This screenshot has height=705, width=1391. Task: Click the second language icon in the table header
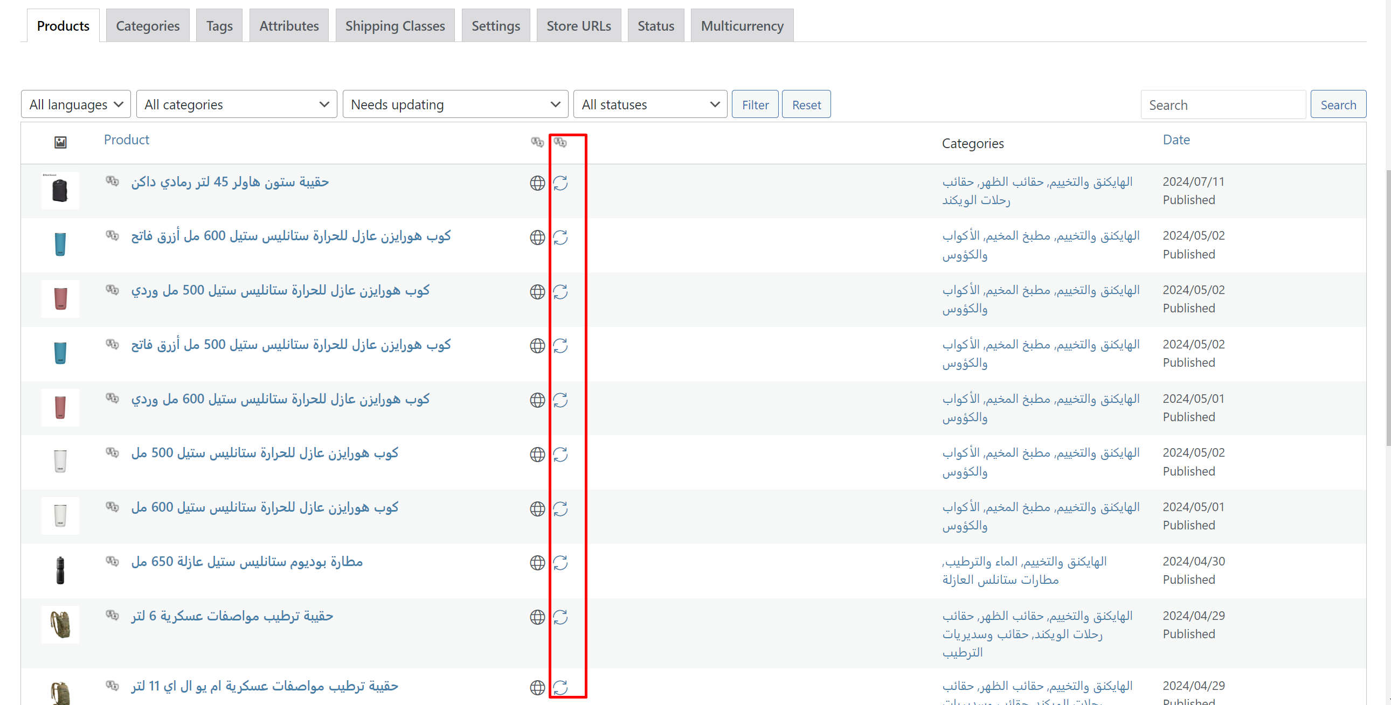[560, 143]
